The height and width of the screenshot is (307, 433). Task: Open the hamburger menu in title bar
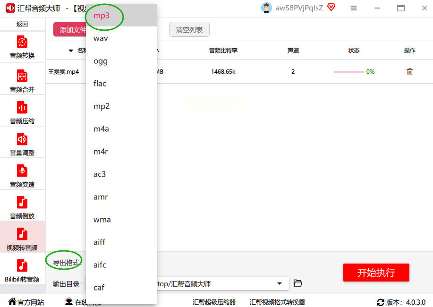[x=354, y=9]
